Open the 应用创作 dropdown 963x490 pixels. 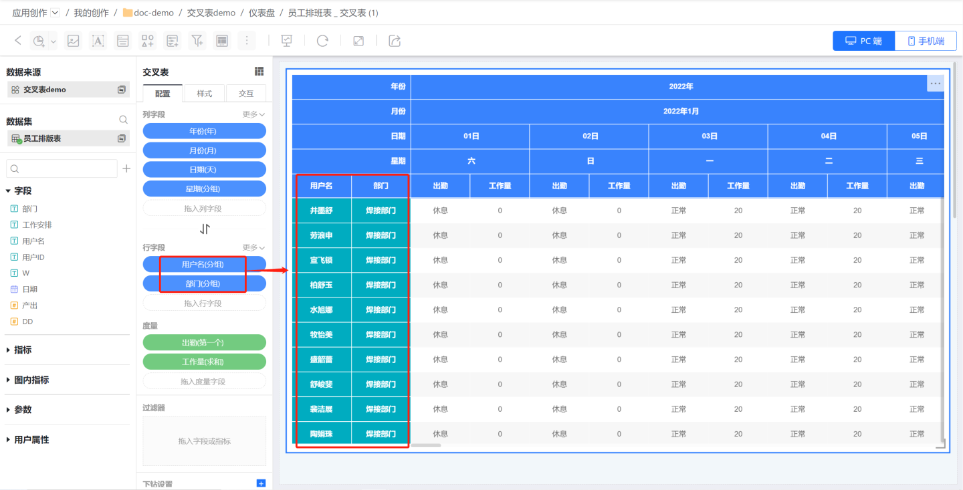(x=55, y=13)
